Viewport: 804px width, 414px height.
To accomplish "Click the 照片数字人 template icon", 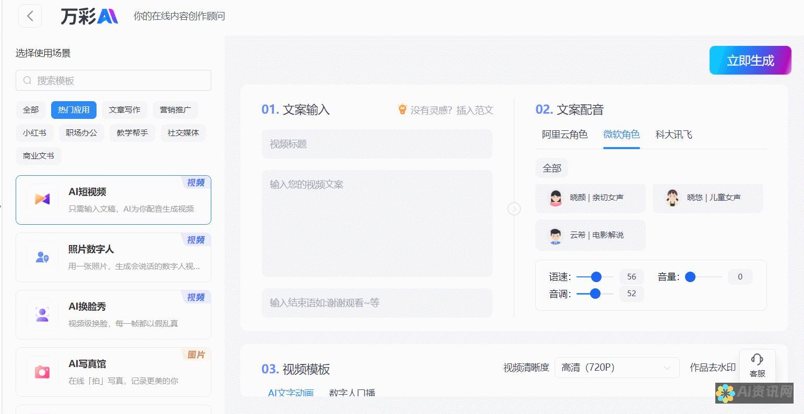I will [x=42, y=257].
